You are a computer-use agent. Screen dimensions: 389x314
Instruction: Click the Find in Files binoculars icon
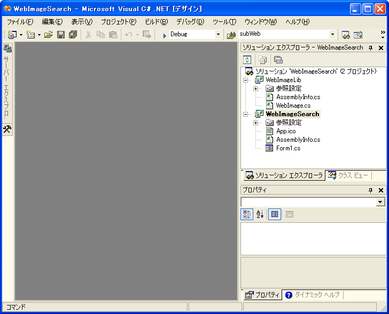tap(231, 35)
